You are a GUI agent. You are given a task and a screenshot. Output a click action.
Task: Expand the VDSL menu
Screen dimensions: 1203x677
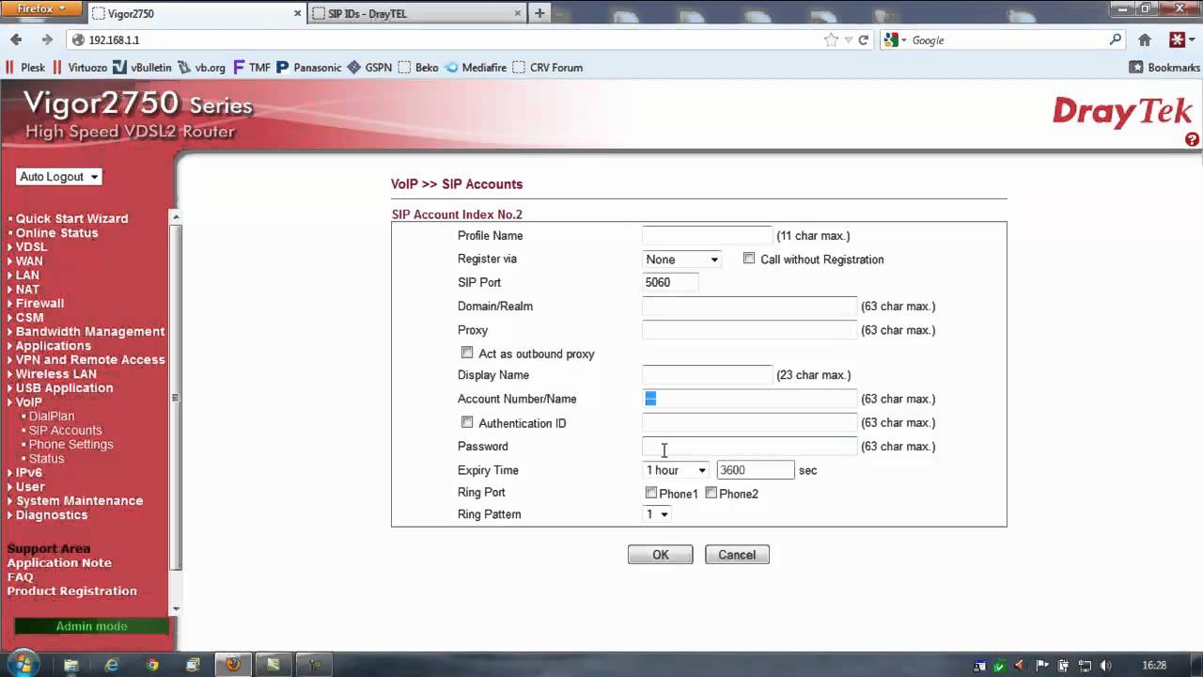31,247
